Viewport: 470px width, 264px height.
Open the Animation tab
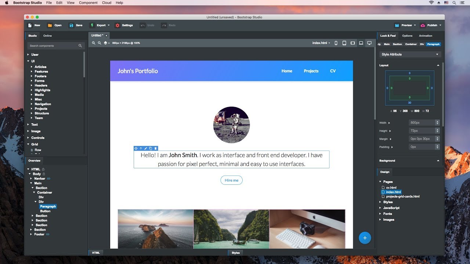coord(426,36)
